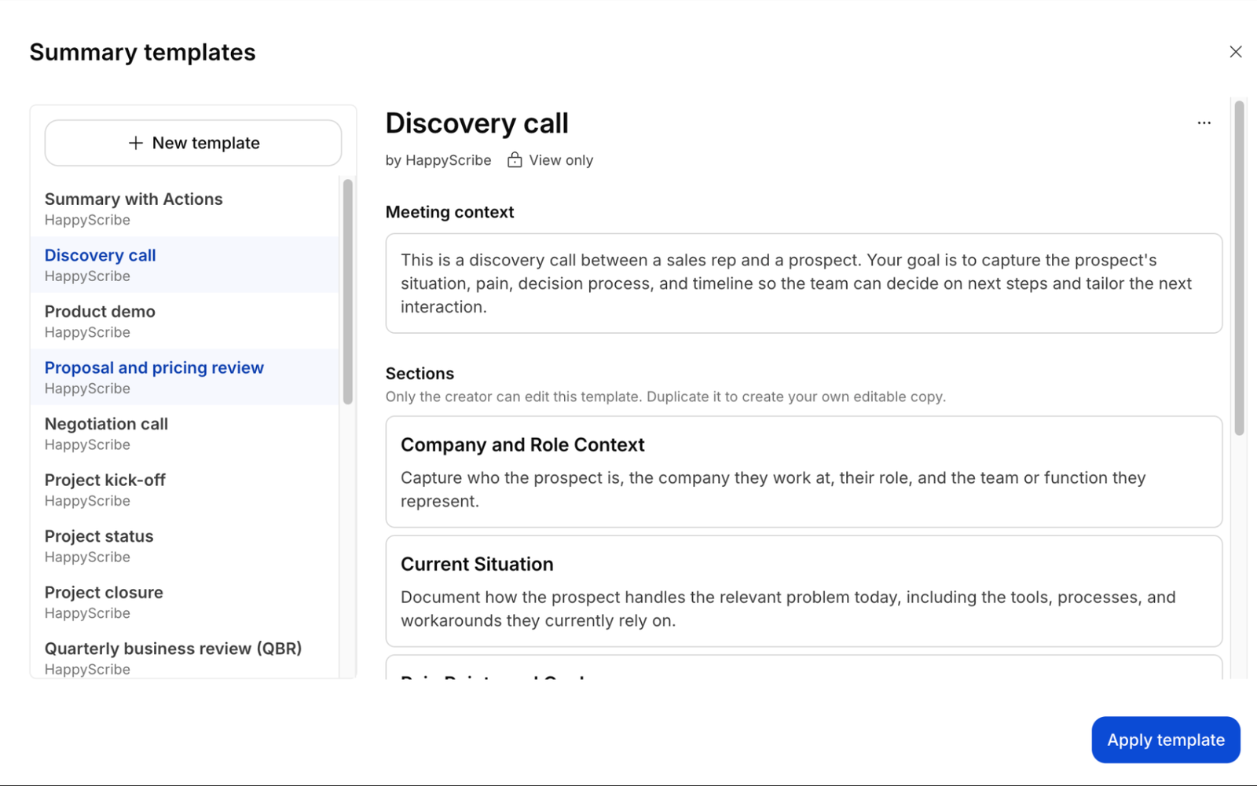This screenshot has width=1257, height=786.
Task: Click the template list scrollbar
Action: (x=347, y=292)
